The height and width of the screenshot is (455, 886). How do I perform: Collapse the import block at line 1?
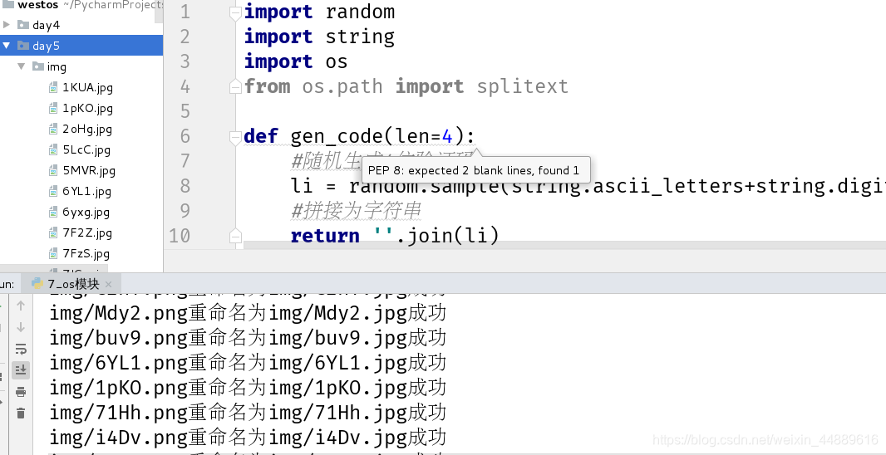point(235,12)
